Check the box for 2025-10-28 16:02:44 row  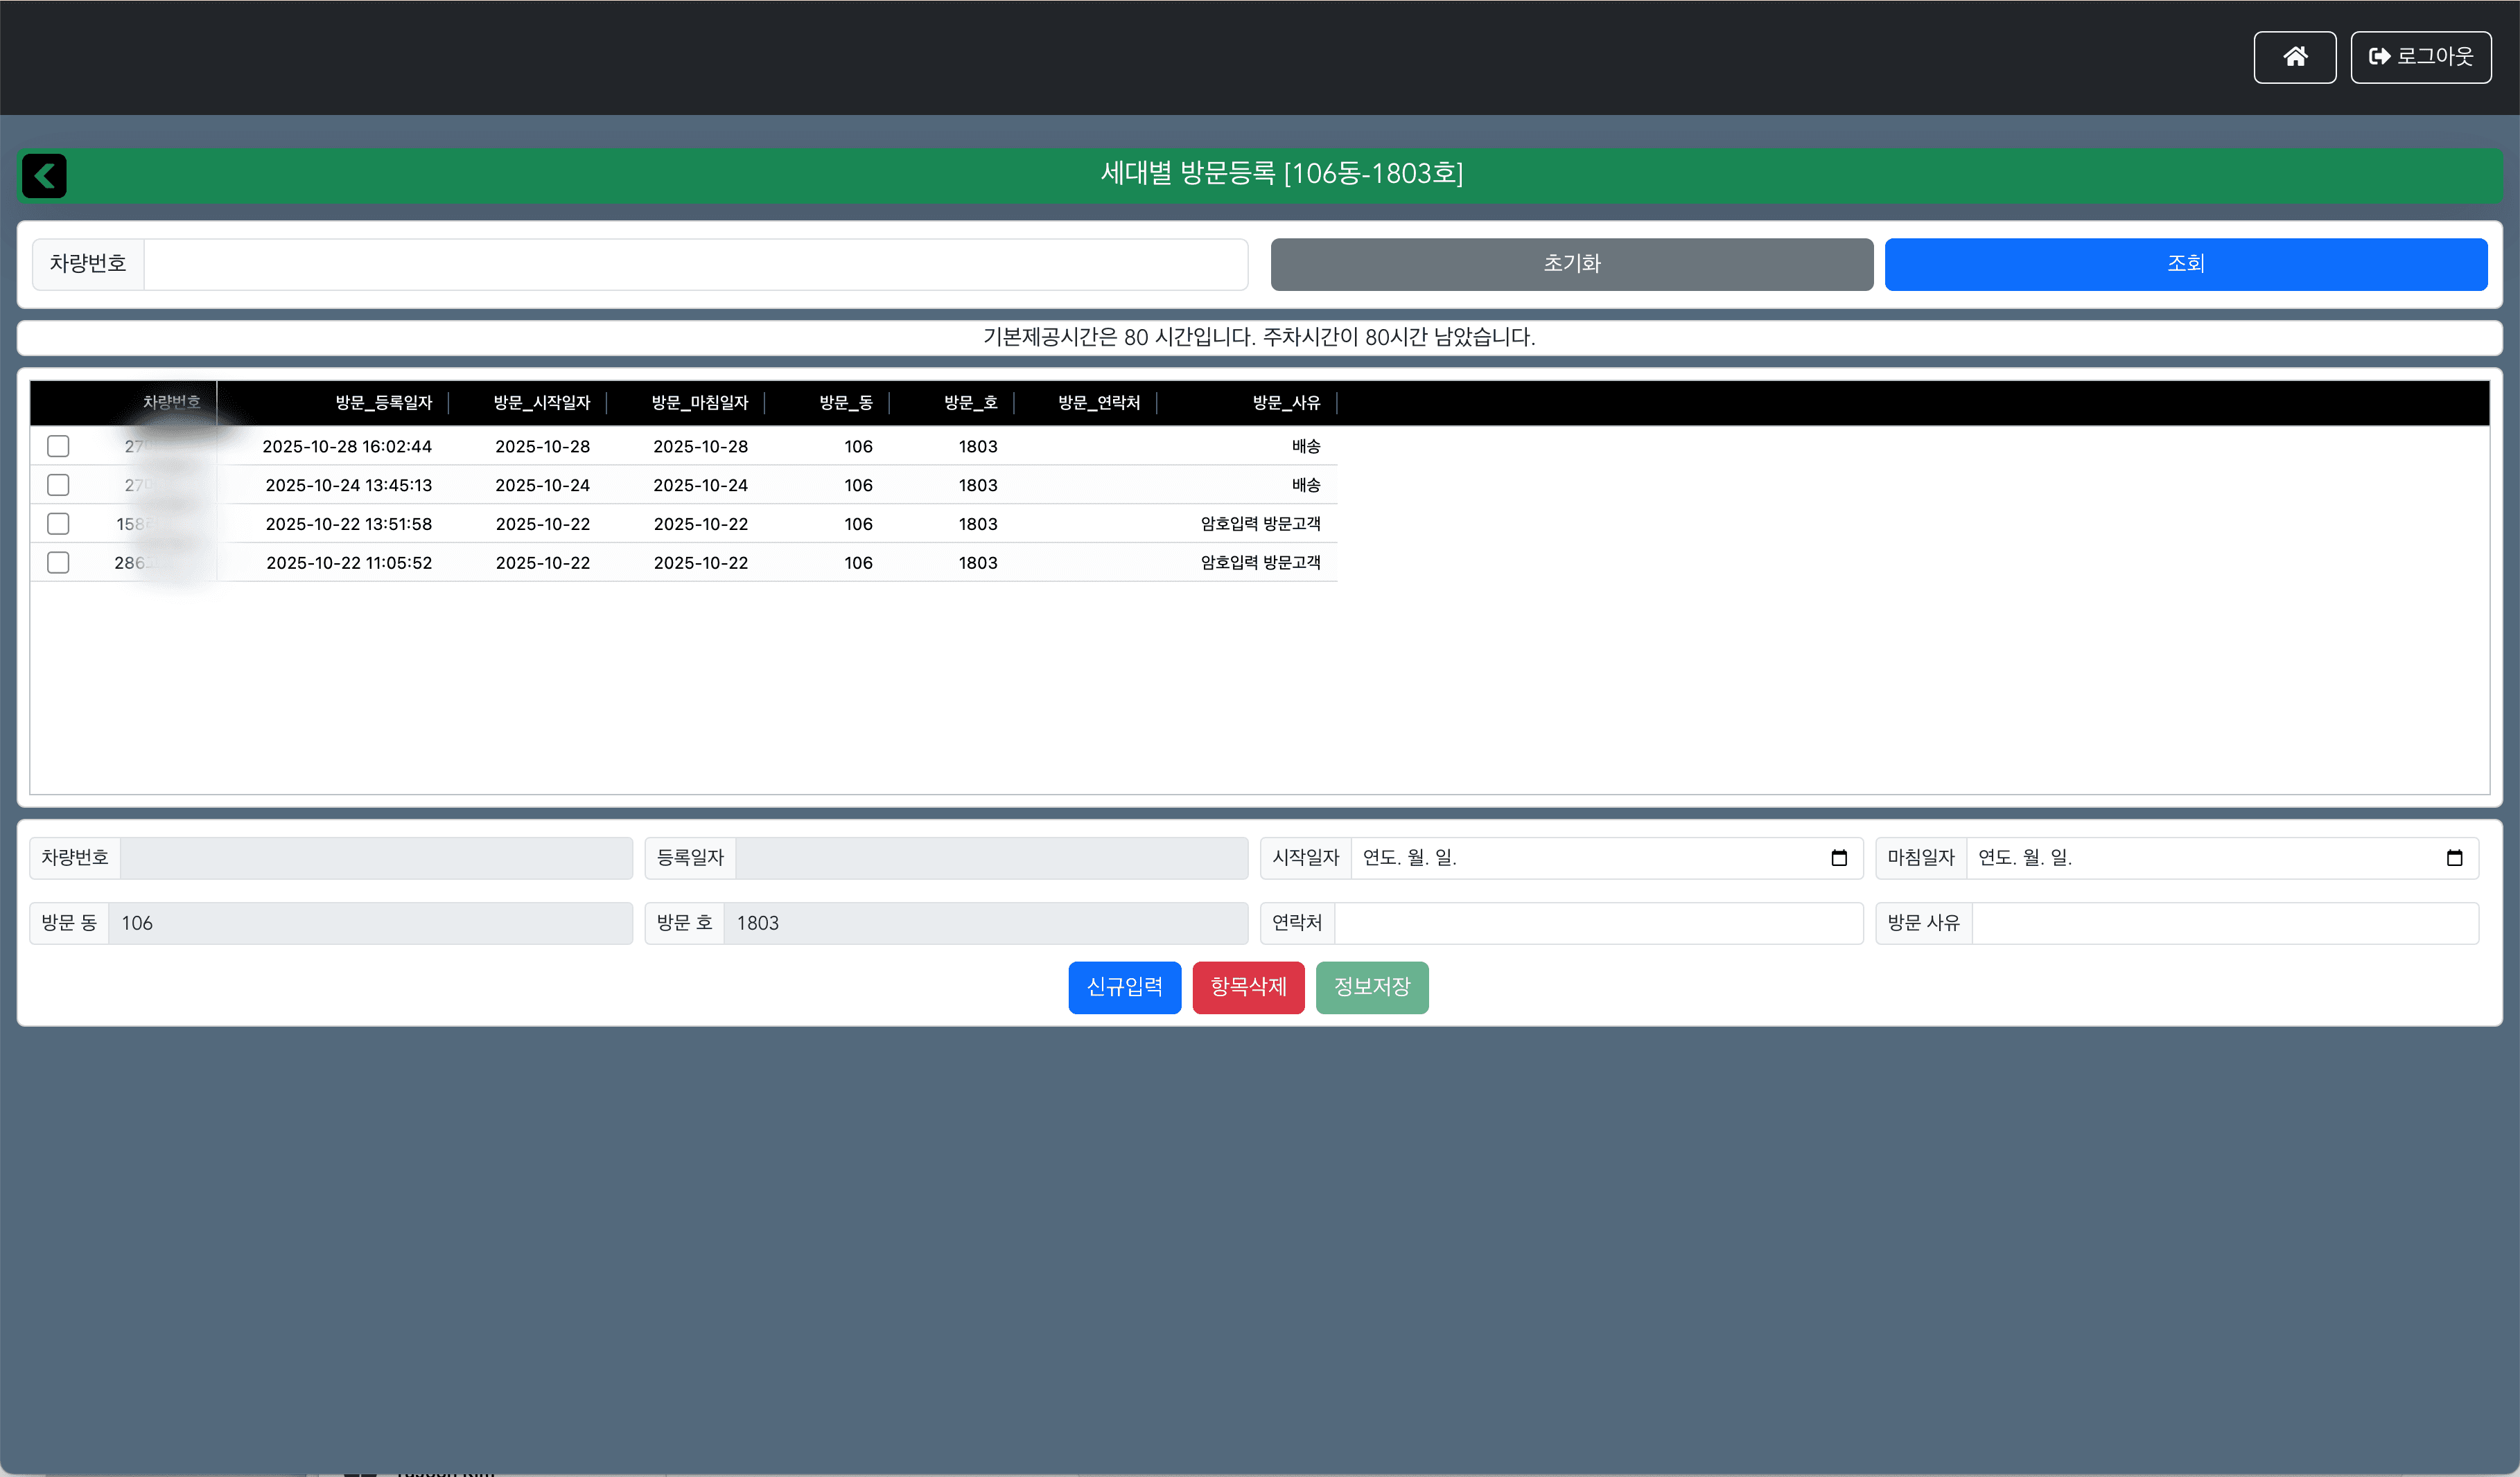[x=58, y=445]
